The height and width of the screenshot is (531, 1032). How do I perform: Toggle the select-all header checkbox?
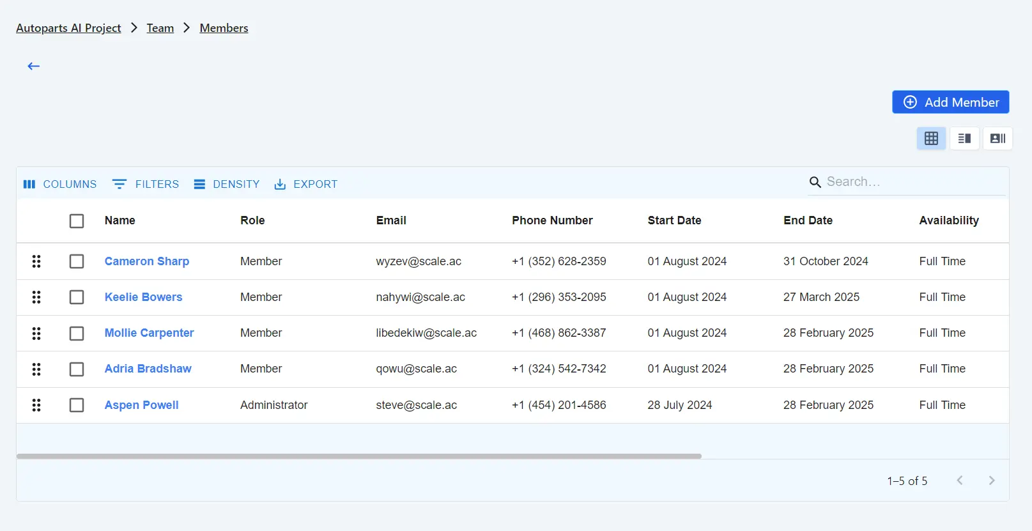coord(77,220)
